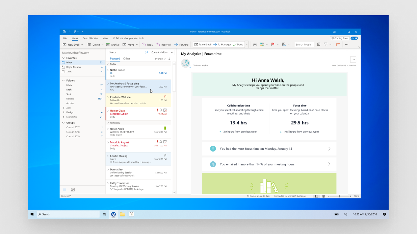Viewport: 417px width, 234px height.
Task: Open the New Email dropdown arrow
Action: 82,45
